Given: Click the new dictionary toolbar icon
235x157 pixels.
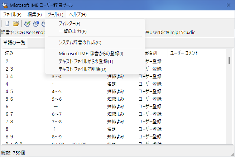Looking at the screenshot, I should [x=7, y=24].
